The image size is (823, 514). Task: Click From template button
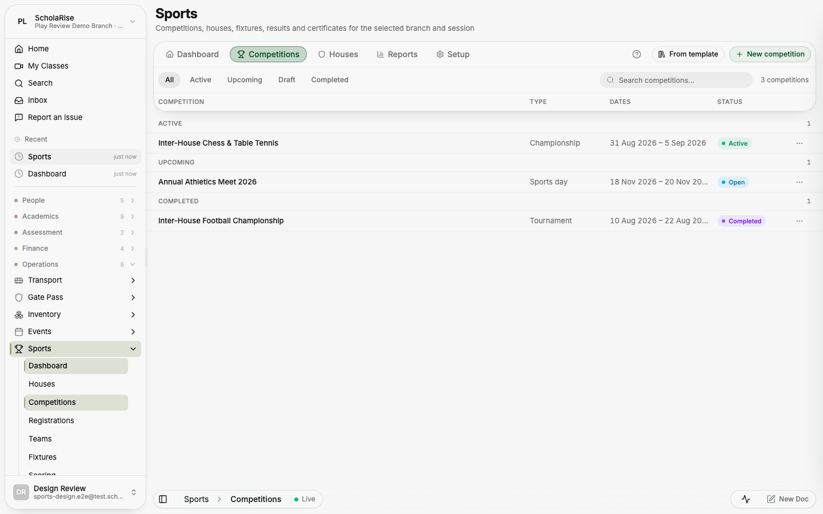688,54
